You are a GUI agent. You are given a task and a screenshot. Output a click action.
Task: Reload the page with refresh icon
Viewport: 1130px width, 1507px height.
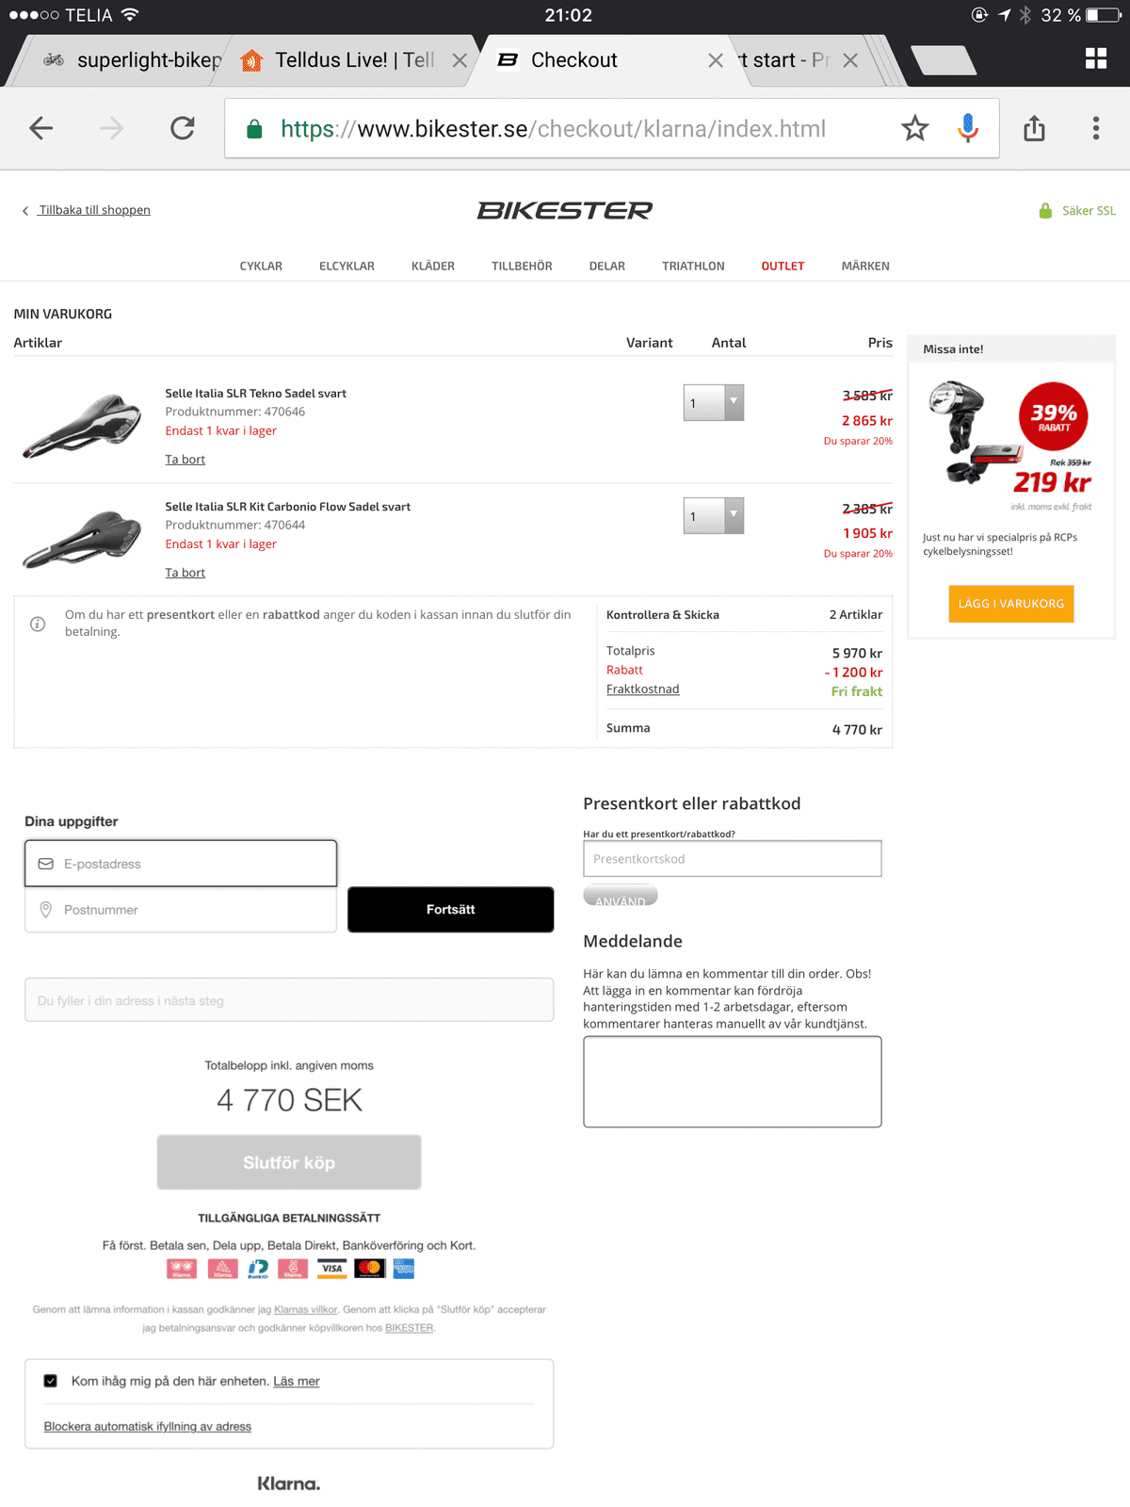183,128
